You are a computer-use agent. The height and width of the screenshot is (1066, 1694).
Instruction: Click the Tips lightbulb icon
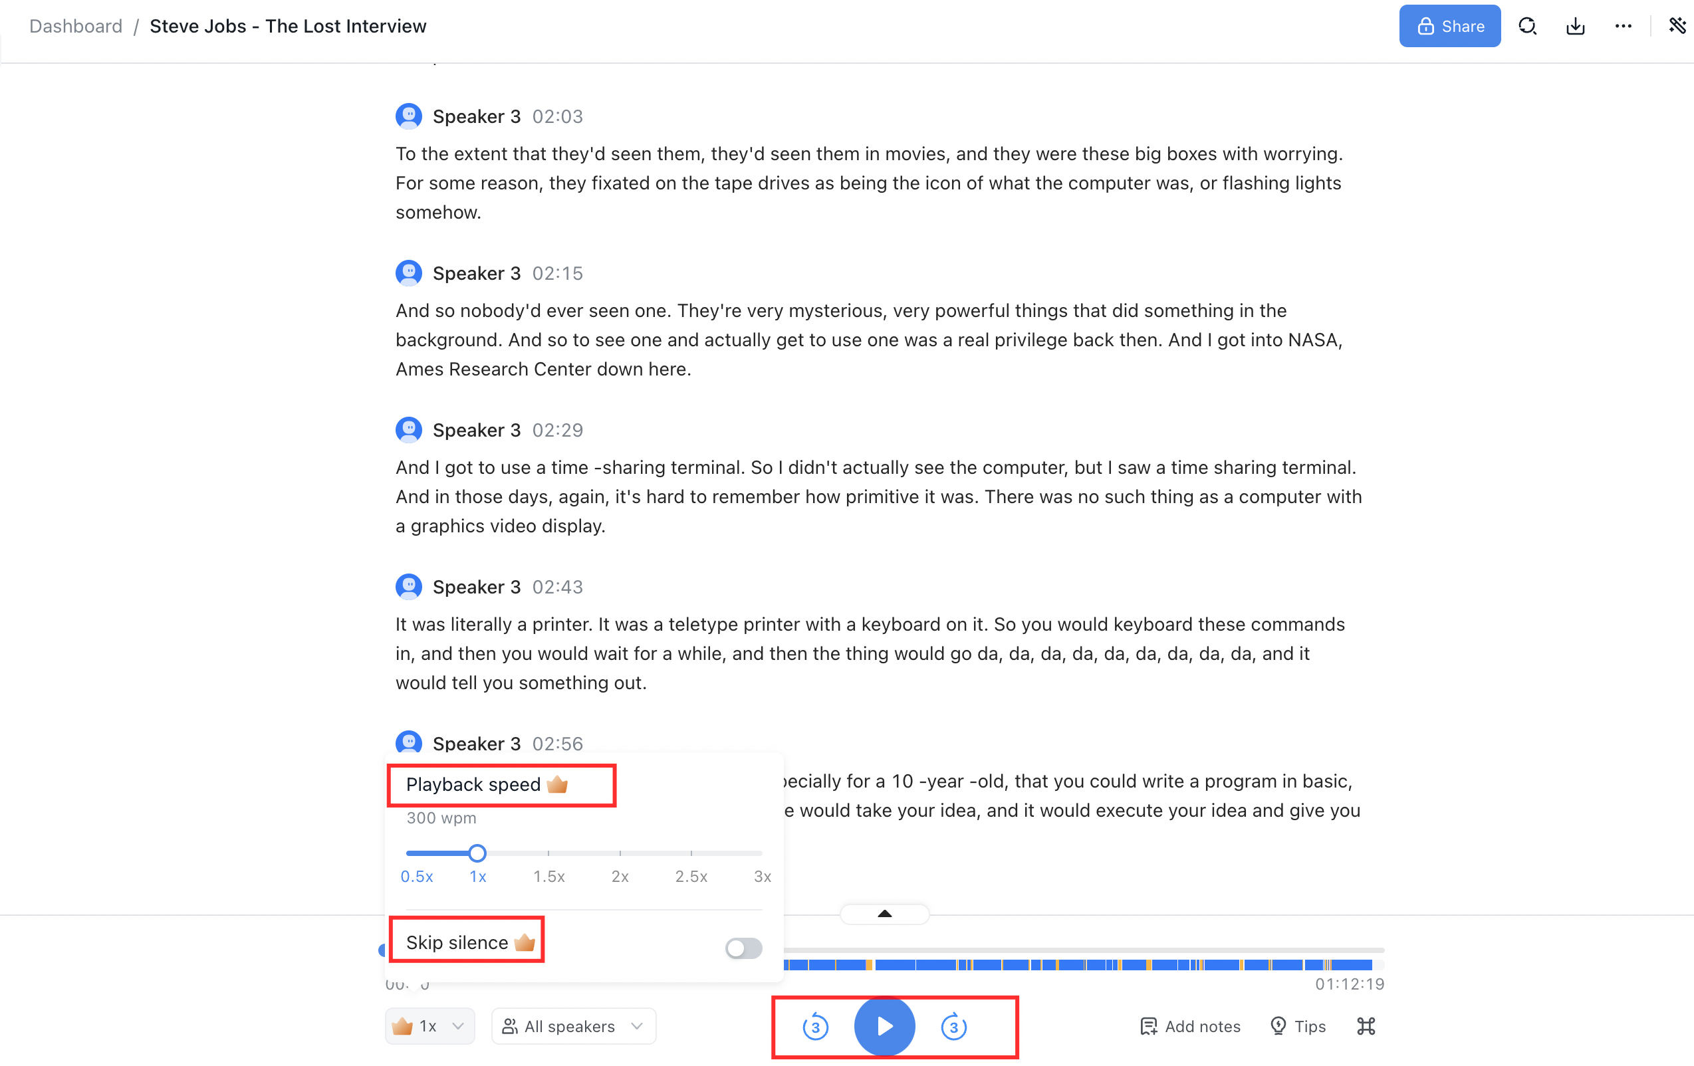point(1278,1026)
